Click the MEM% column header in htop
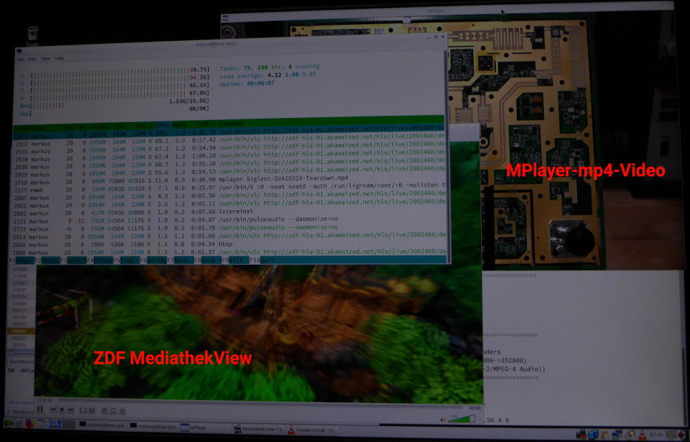The width and height of the screenshot is (690, 442). click(x=179, y=125)
